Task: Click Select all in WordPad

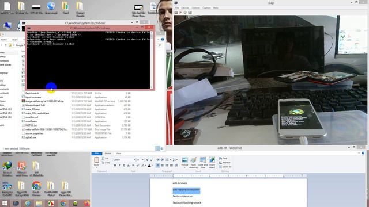Action: point(225,167)
